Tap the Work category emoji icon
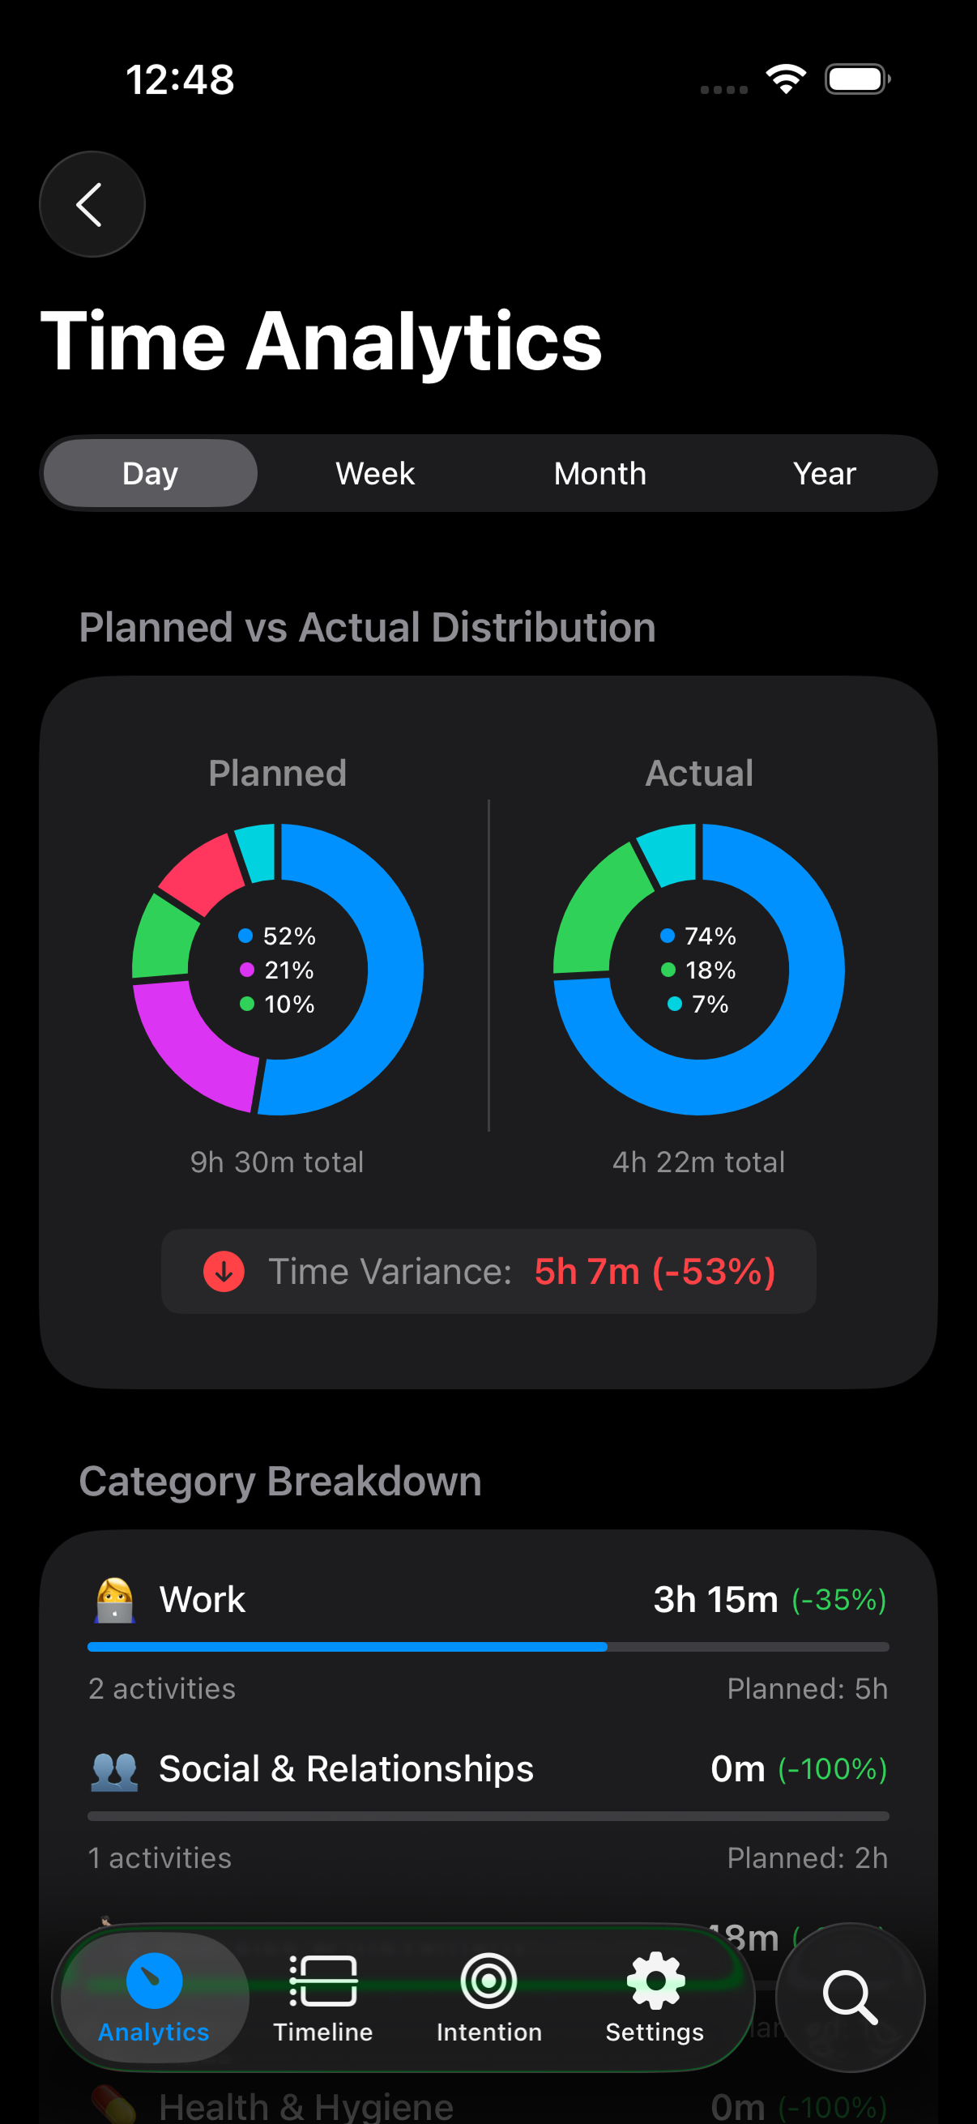The image size is (977, 2124). pyautogui.click(x=113, y=1597)
